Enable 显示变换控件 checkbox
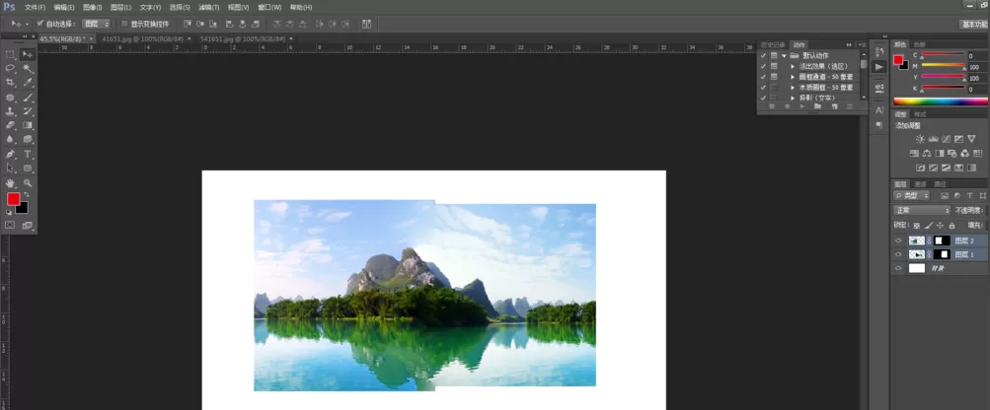 click(124, 24)
